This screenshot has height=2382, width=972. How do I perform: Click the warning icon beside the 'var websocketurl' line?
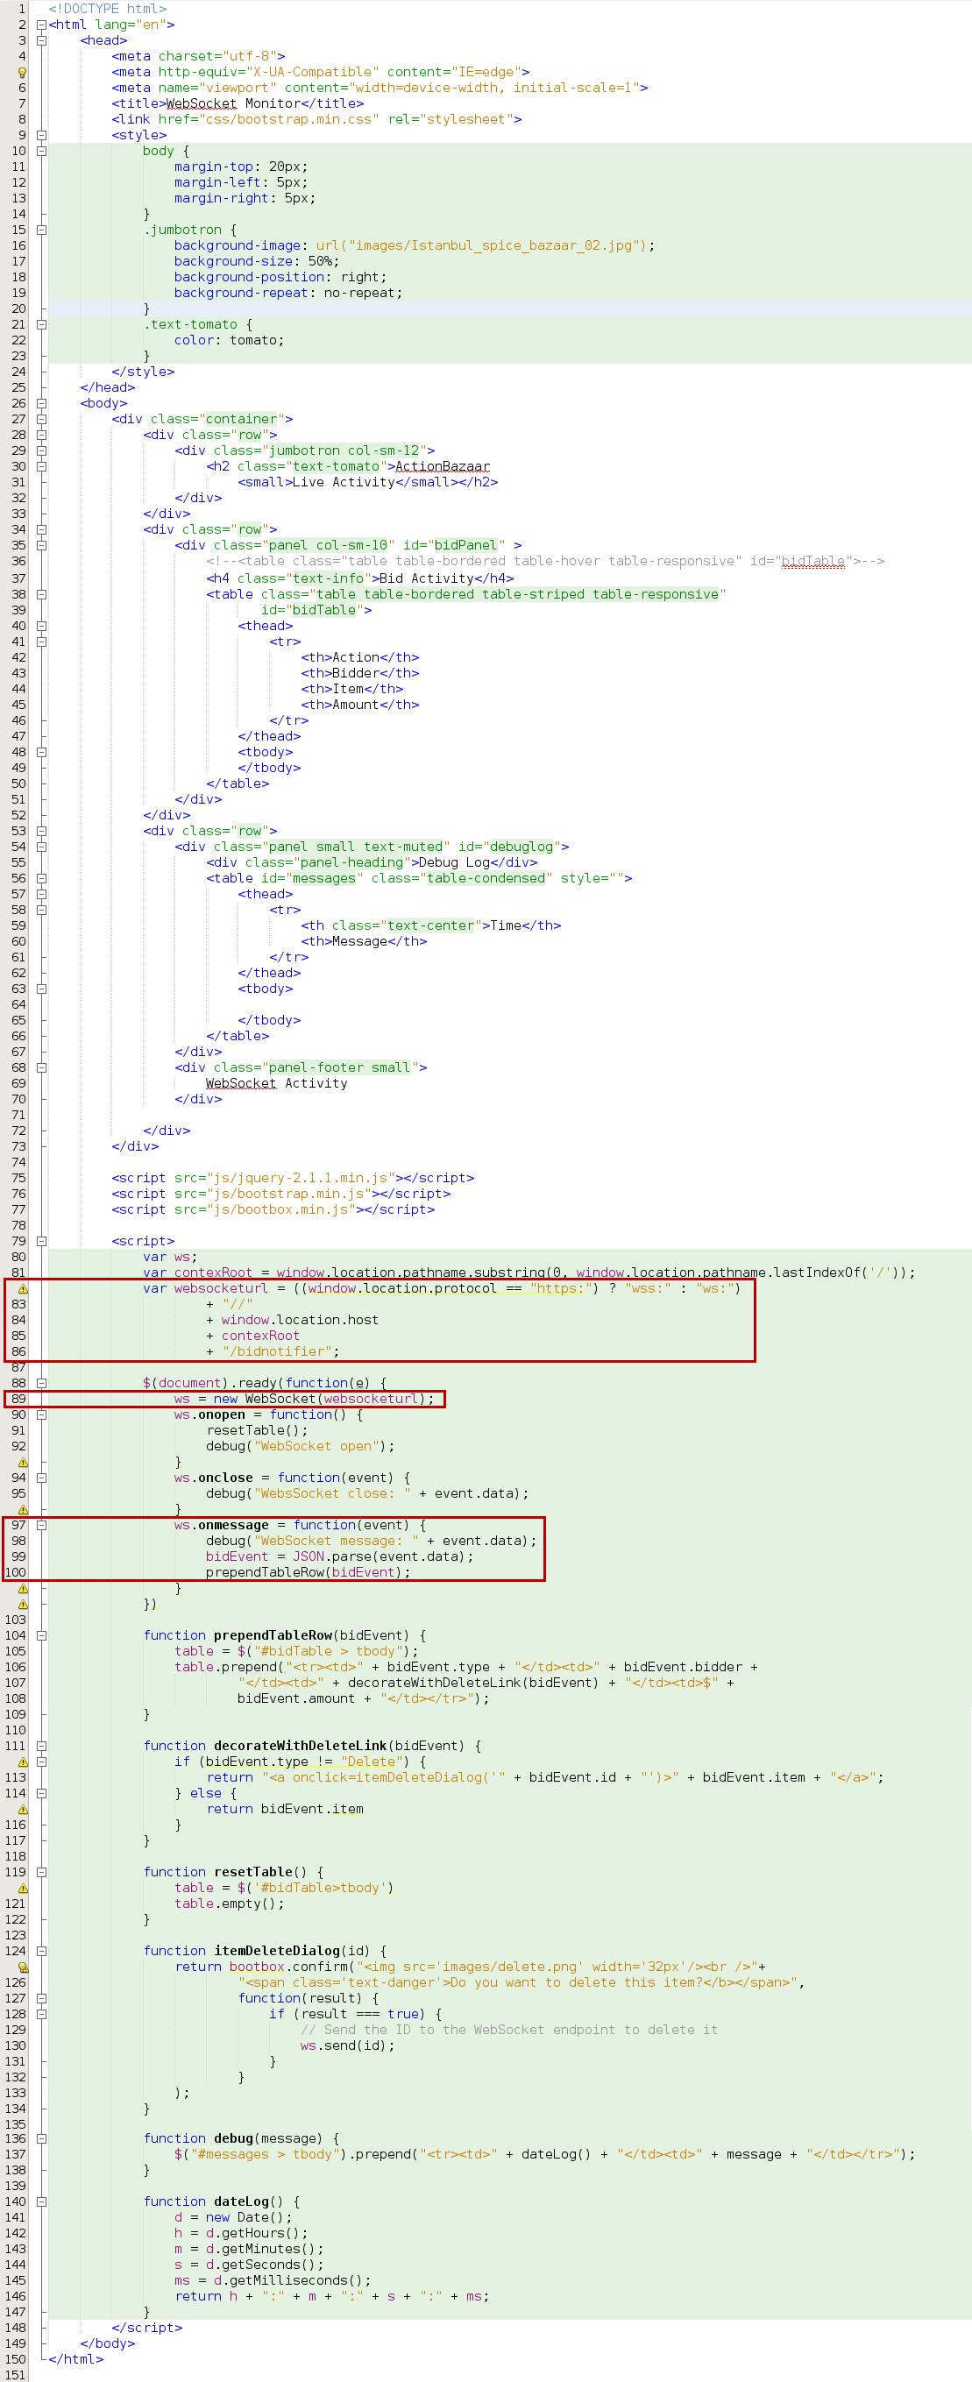23,1288
